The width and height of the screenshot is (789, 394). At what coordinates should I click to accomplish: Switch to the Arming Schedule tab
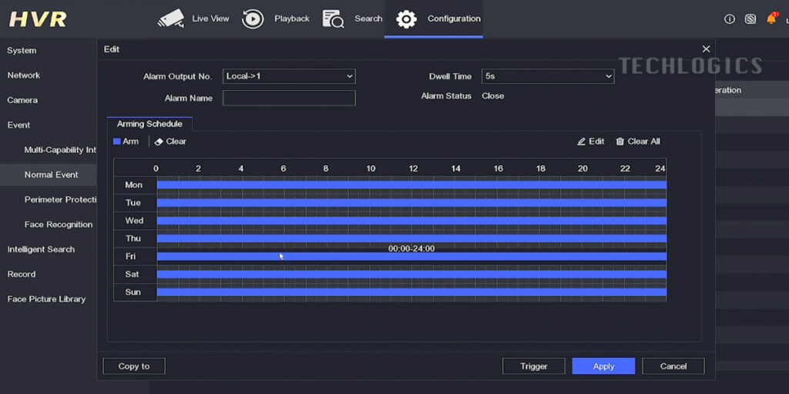(x=149, y=124)
